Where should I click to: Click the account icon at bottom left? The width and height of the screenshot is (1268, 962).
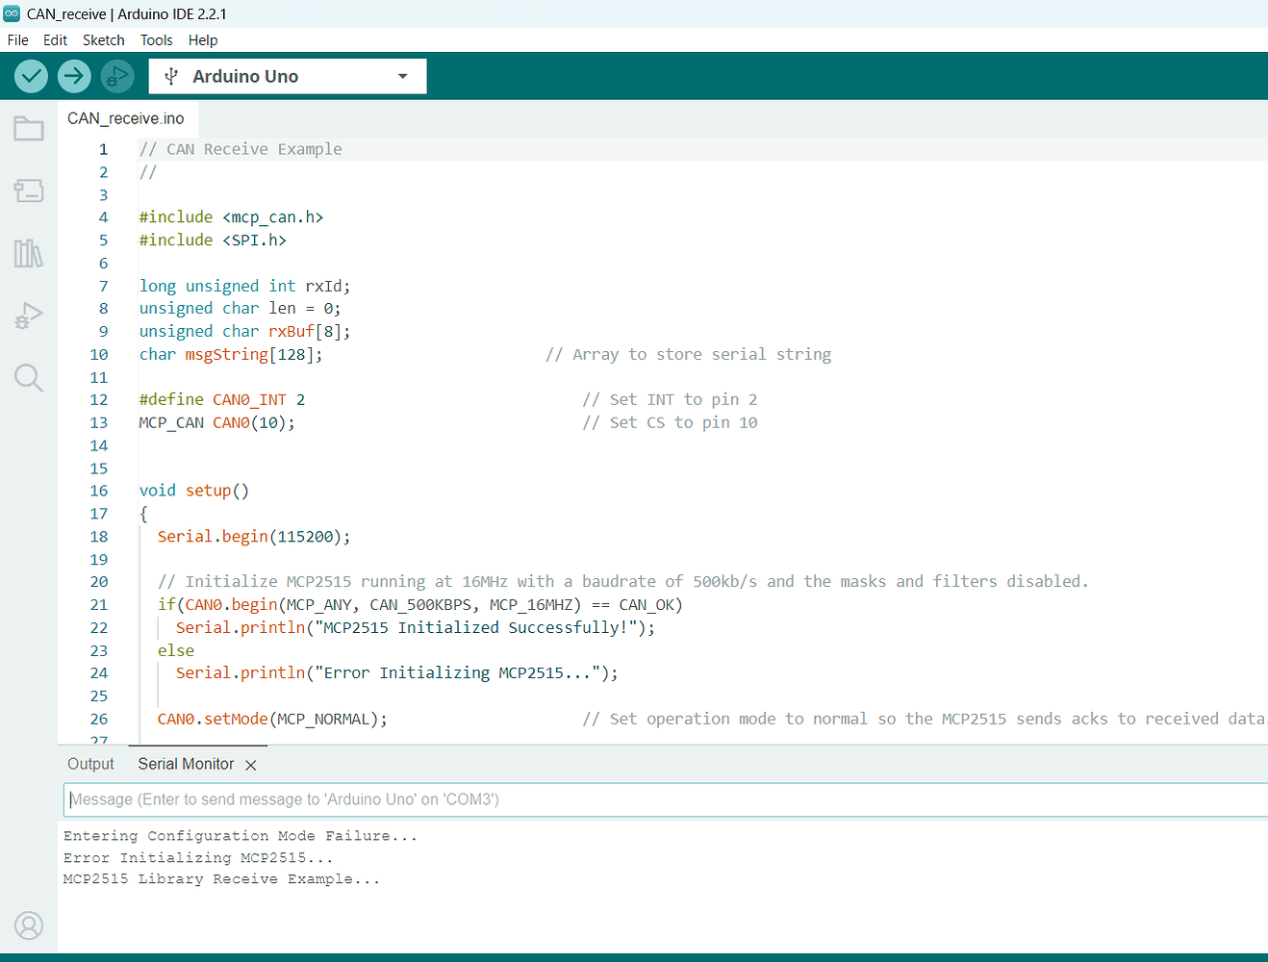[x=28, y=925]
